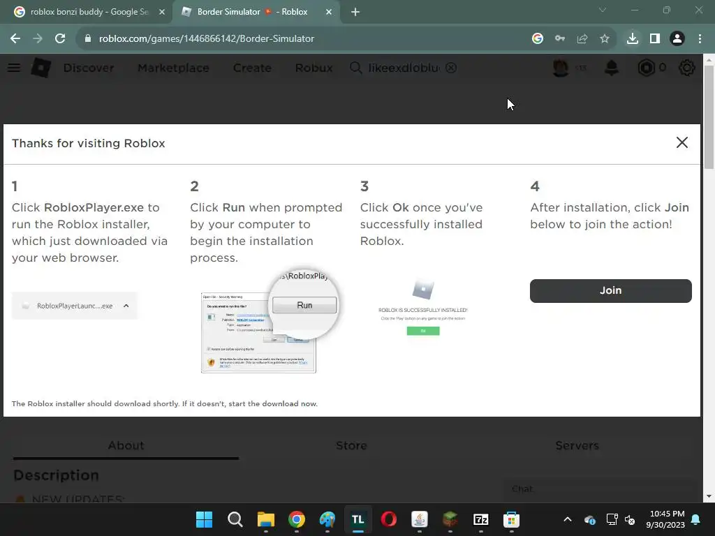This screenshot has height=536, width=715.
Task: Click the Description heading text
Action: [56, 475]
